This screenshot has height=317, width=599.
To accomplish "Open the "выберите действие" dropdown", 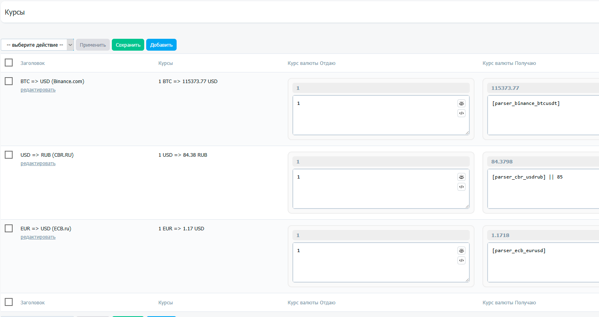I will coord(37,45).
